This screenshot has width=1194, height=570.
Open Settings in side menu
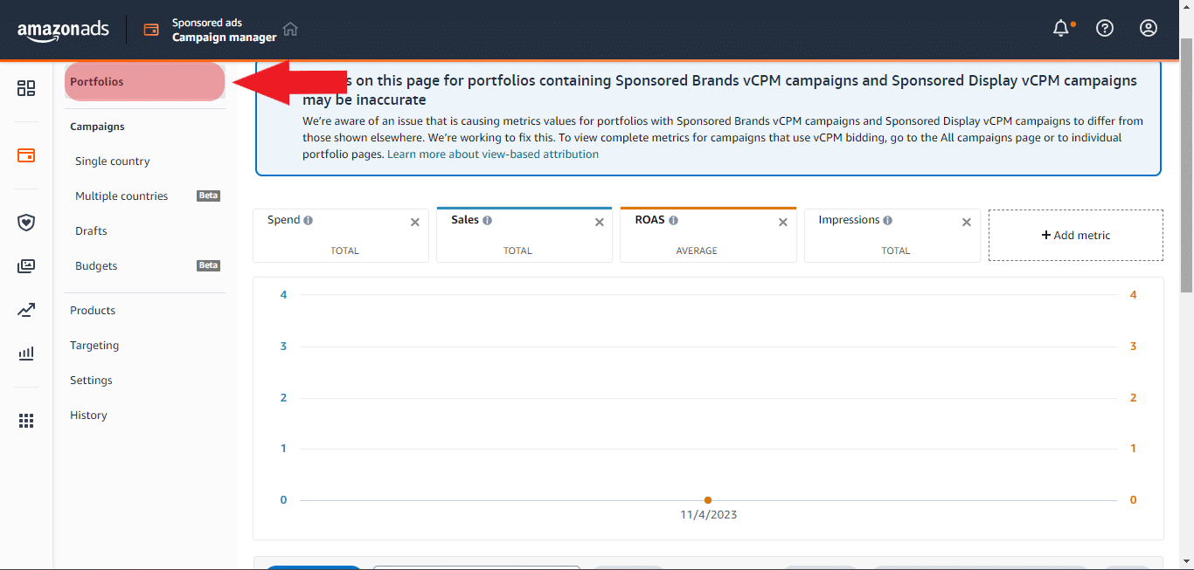[91, 381]
